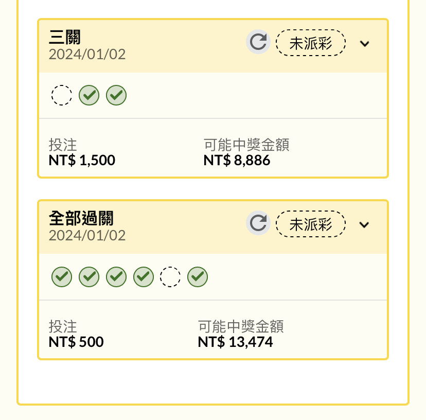This screenshot has width=426, height=420.
Task: Click first green checkmark in 全部過關 row
Action: [62, 277]
